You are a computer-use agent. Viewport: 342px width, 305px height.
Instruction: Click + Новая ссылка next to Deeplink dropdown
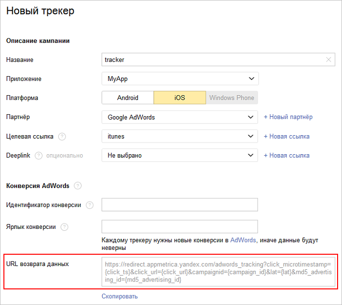[287, 155]
